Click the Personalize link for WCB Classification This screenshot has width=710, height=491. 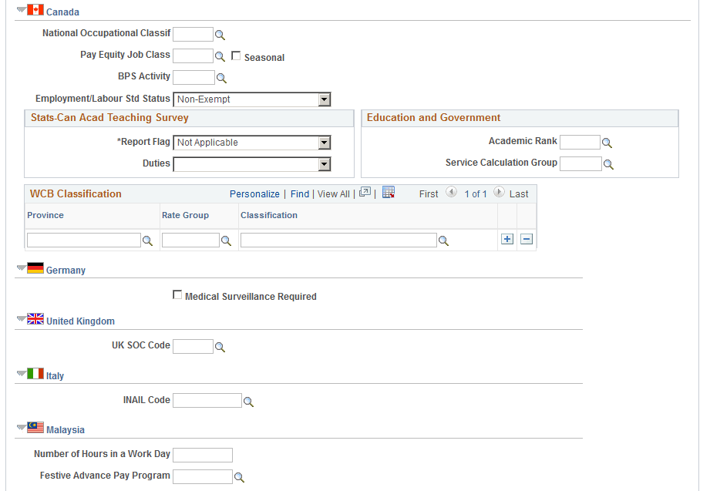254,193
